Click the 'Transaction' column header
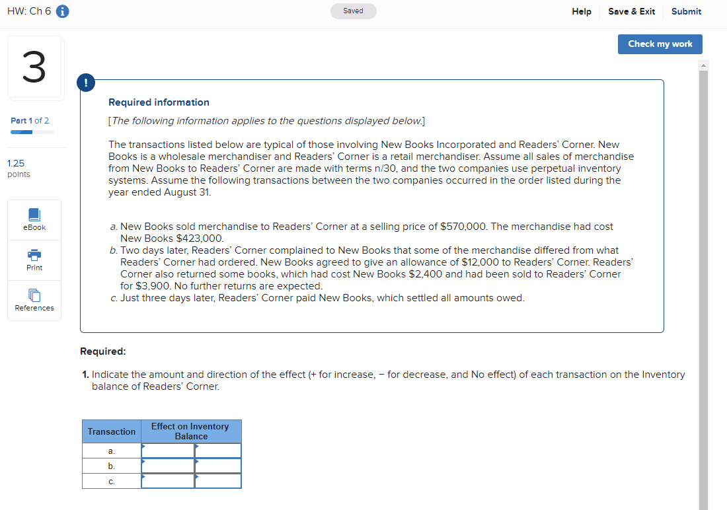Image resolution: width=727 pixels, height=510 pixels. 112,431
